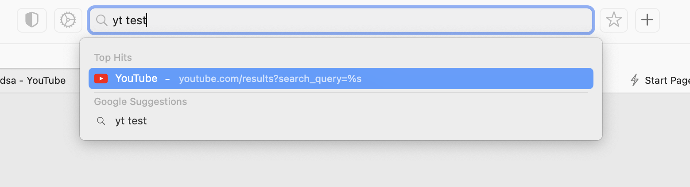Click the 'Google Suggestions' section header

tap(140, 101)
